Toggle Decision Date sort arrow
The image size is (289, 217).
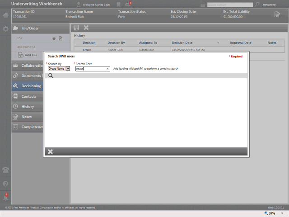click(x=218, y=43)
